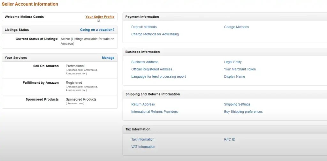Select the Your Services header
The height and width of the screenshot is (161, 327).
(16, 58)
